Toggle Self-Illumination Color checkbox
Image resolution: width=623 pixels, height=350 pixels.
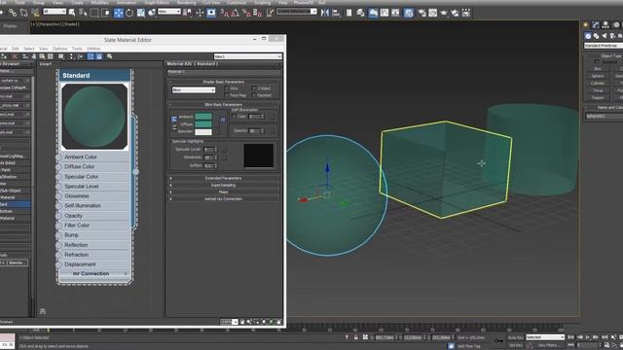click(234, 117)
